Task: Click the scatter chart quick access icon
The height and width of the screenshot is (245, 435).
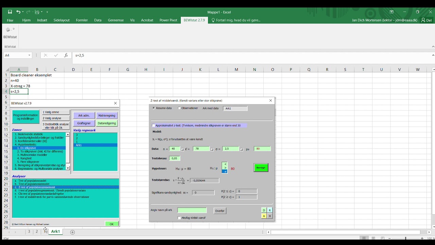Action: click(37, 12)
